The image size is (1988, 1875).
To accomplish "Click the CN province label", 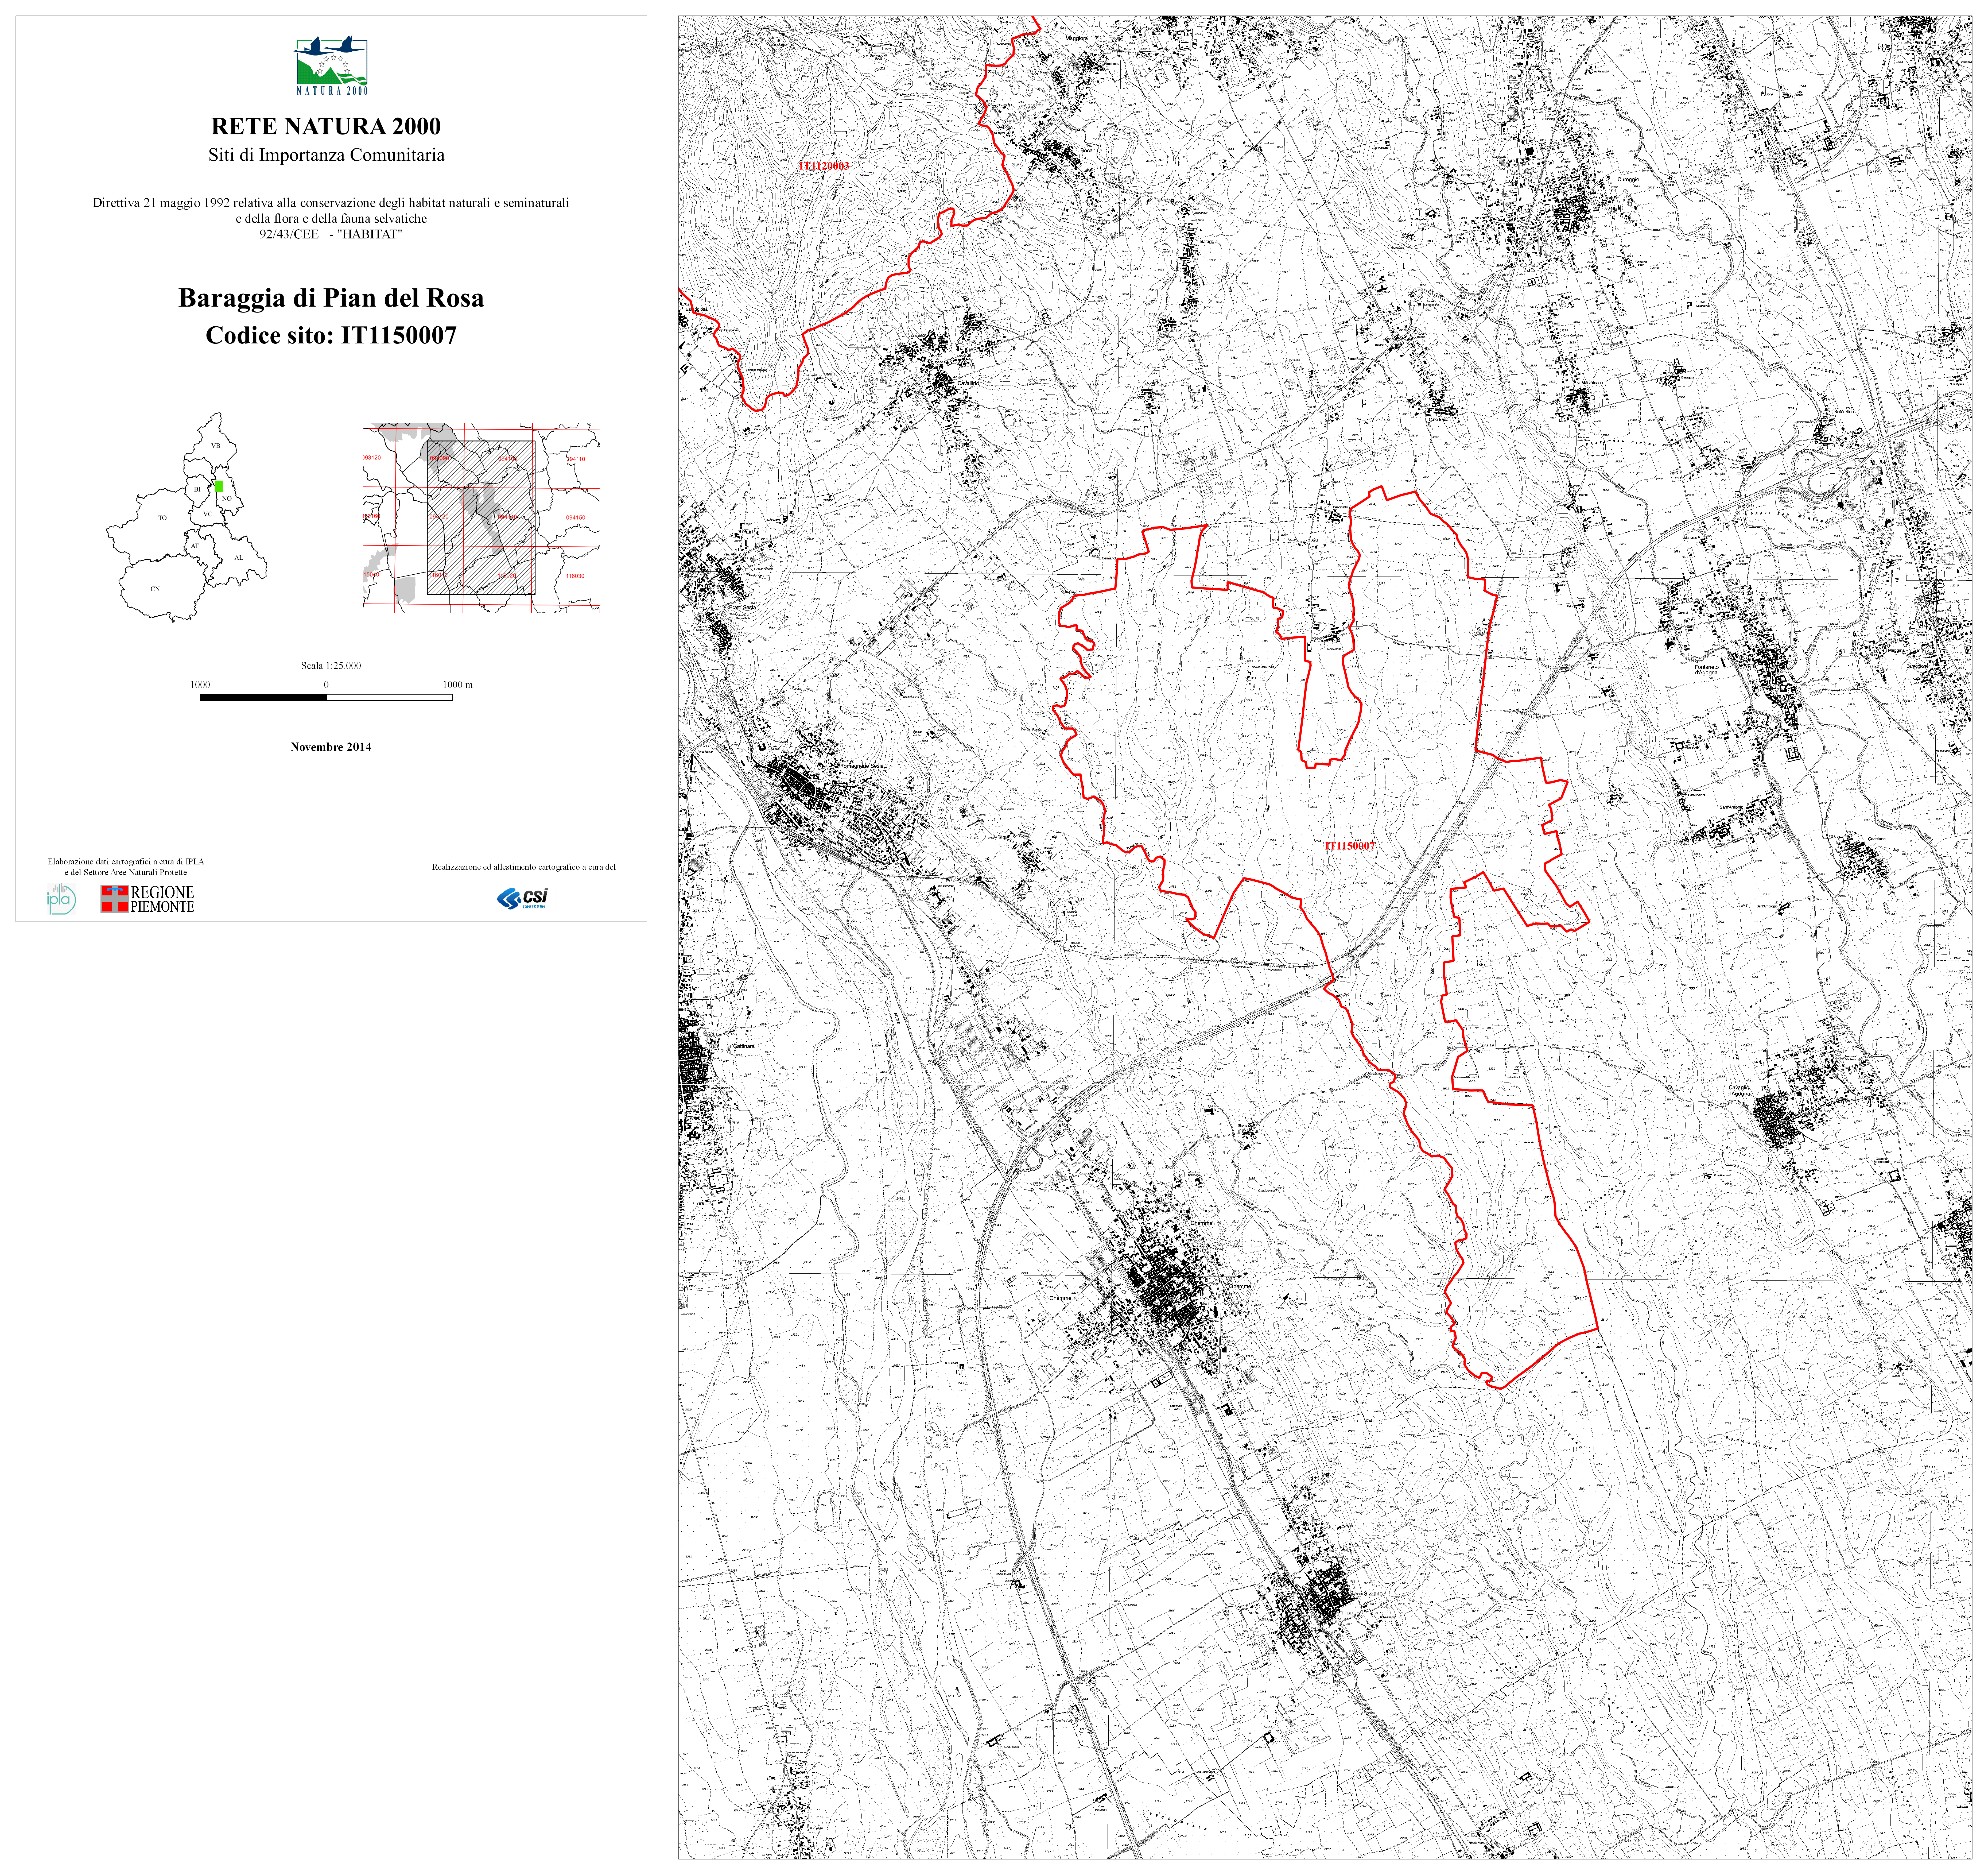I will tap(155, 589).
